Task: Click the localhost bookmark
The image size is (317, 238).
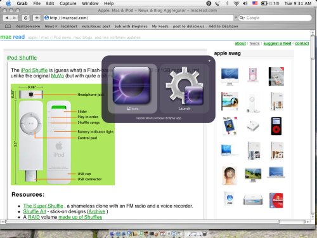Action: (69, 26)
